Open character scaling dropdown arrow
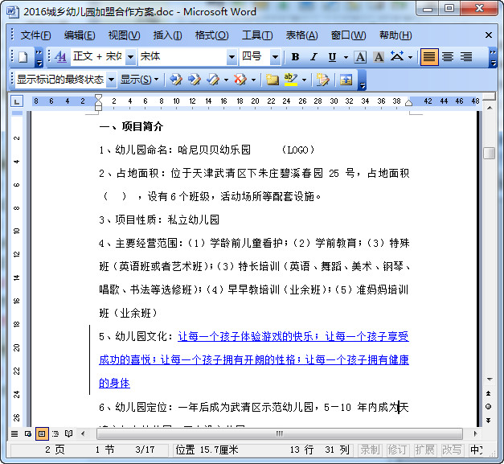504x464 pixels. pos(410,57)
